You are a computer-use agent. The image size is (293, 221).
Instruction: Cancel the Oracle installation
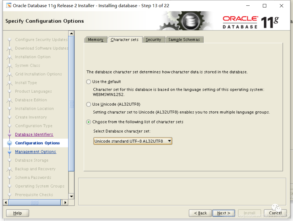[275, 213]
